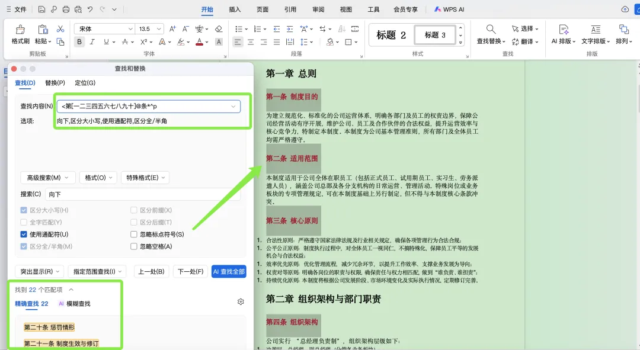Viewport: 640px width, 350px height.
Task: Open the font name 宋体 dropdown
Action: coord(130,29)
